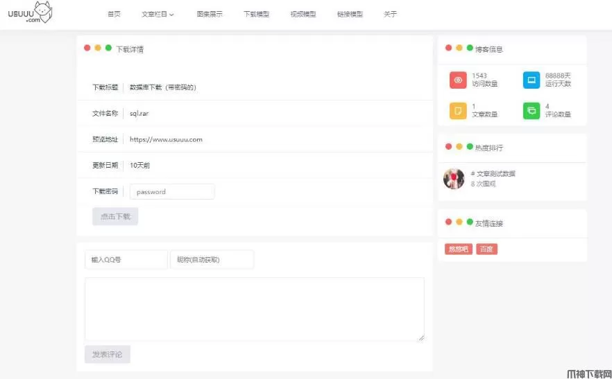
Task: Click the comment textarea resize handle
Action: coord(421,338)
